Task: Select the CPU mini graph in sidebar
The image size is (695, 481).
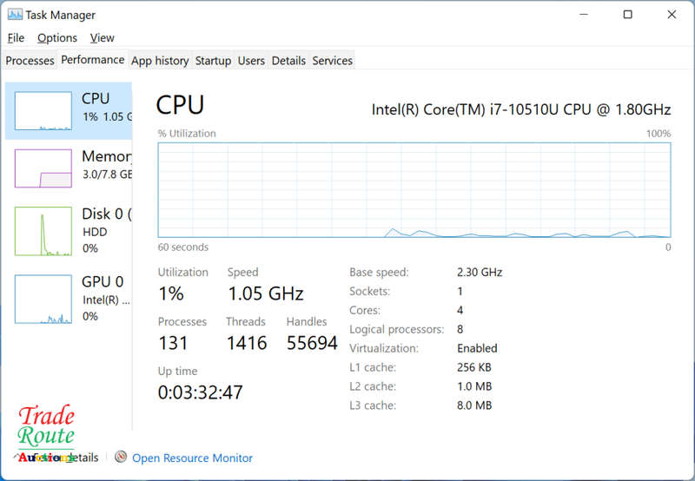Action: coord(43,111)
